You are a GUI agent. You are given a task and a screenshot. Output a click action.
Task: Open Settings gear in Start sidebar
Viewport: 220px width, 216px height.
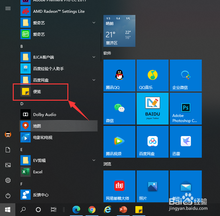point(8,180)
